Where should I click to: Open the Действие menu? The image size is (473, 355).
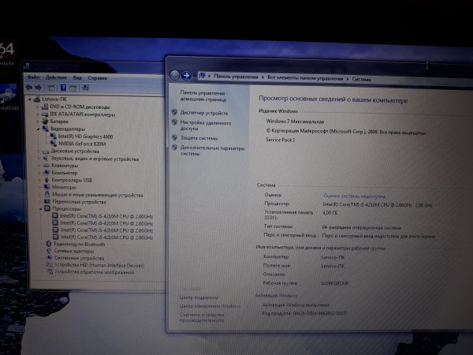[56, 78]
